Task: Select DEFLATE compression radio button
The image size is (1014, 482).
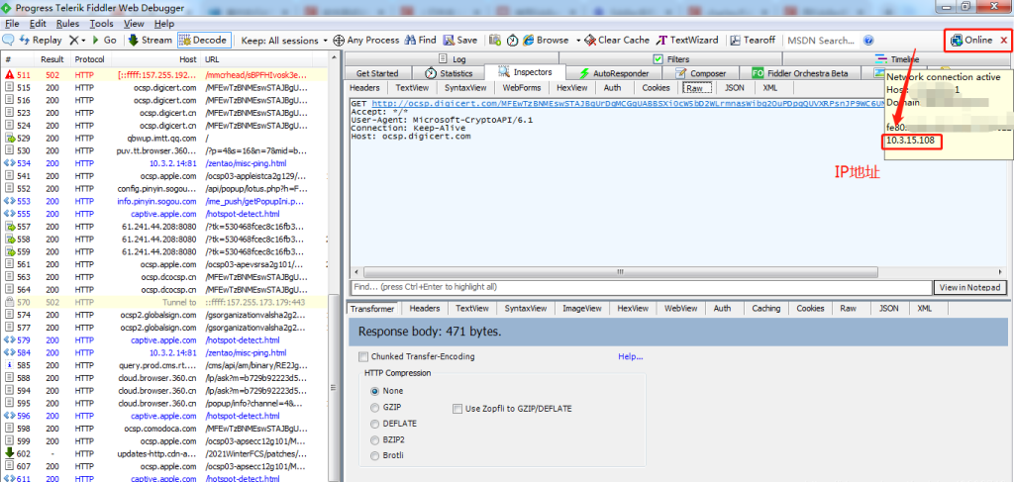Action: (x=374, y=424)
